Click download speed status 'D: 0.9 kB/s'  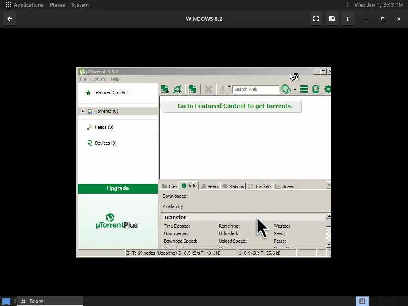(x=207, y=253)
